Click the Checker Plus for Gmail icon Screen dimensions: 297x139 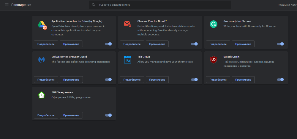point(127,24)
